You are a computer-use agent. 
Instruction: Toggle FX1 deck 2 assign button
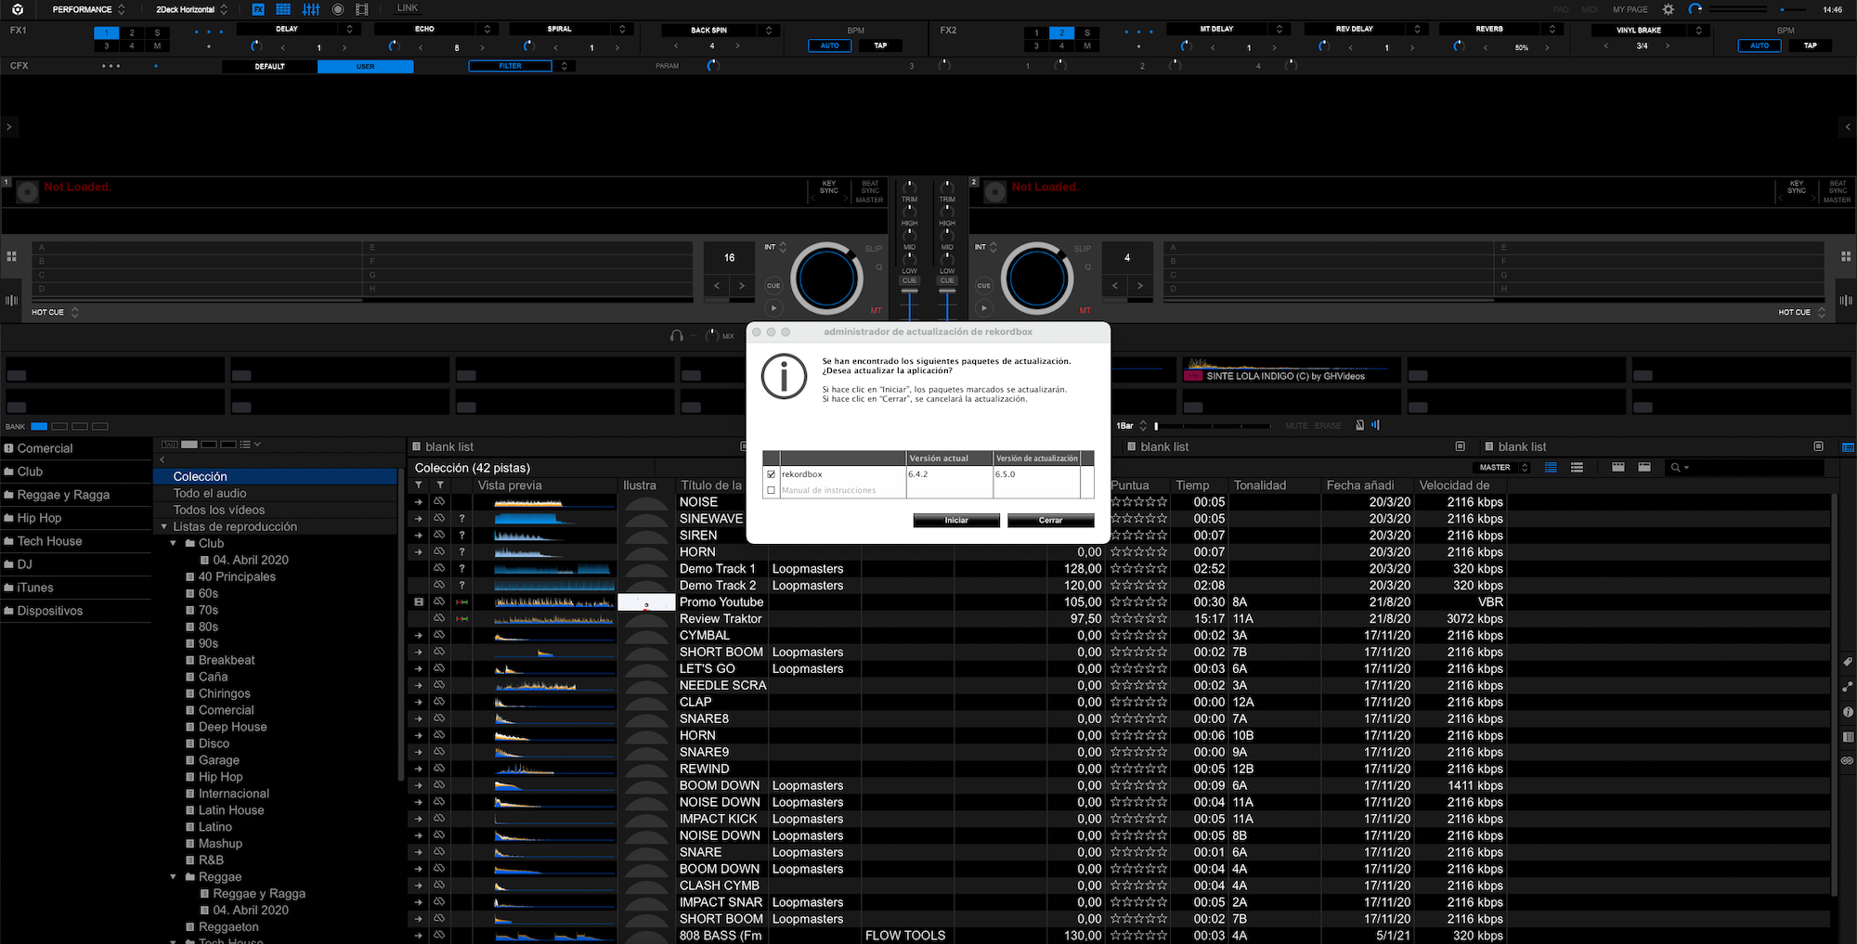[132, 32]
